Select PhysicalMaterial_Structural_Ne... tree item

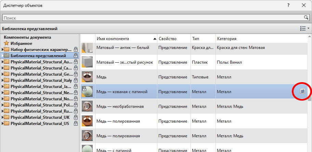tap(41, 93)
